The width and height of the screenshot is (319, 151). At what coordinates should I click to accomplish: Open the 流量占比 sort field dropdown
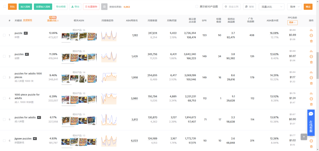[x=272, y=7]
